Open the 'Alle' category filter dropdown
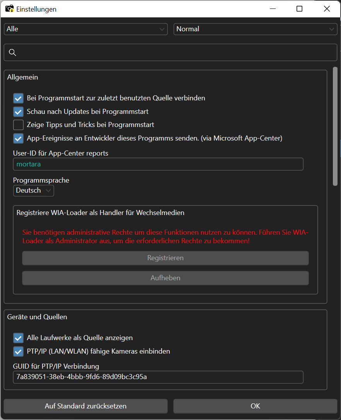This screenshot has width=341, height=420. tap(85, 29)
